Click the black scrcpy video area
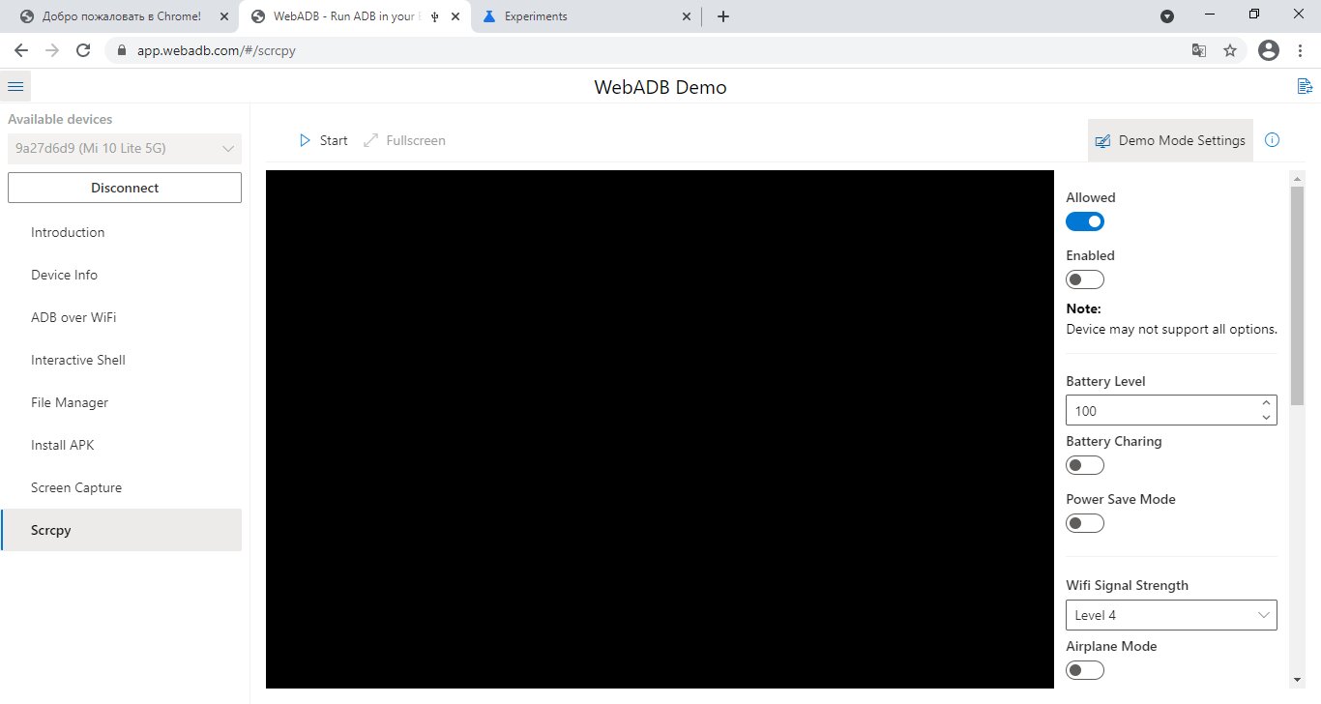 click(x=660, y=429)
